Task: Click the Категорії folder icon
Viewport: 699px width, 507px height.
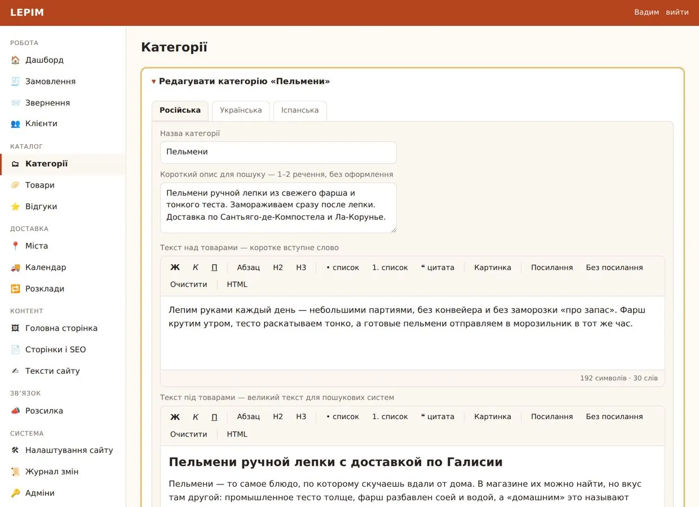Action: pos(15,164)
